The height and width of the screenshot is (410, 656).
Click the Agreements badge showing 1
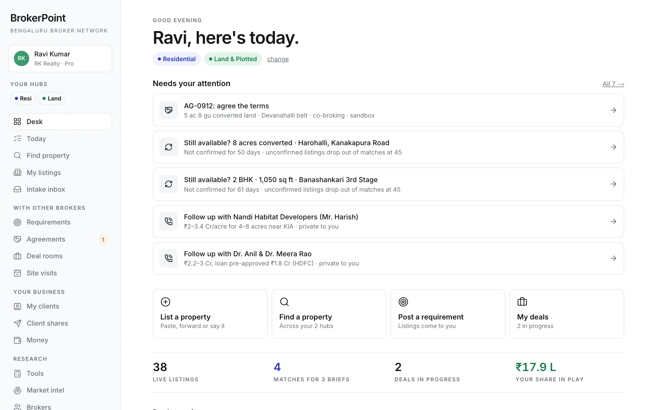(x=103, y=240)
